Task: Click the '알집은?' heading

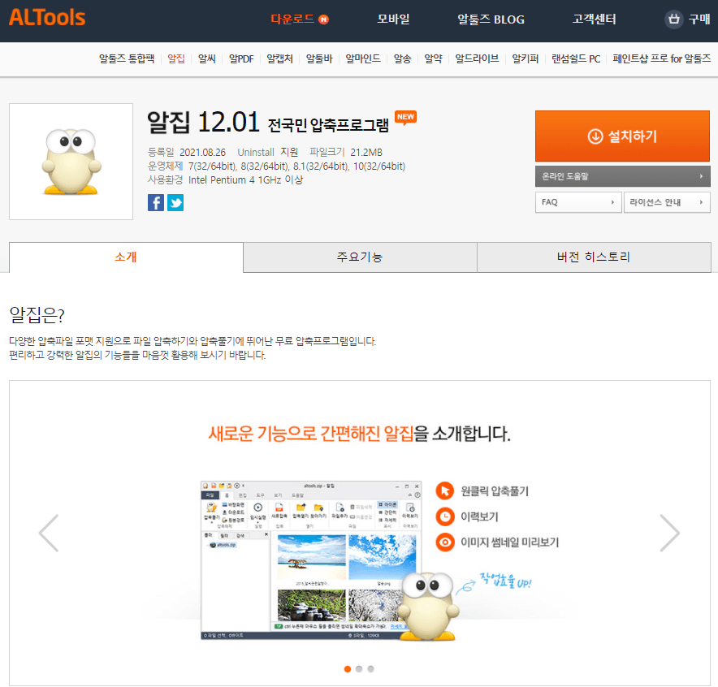Action: (37, 314)
